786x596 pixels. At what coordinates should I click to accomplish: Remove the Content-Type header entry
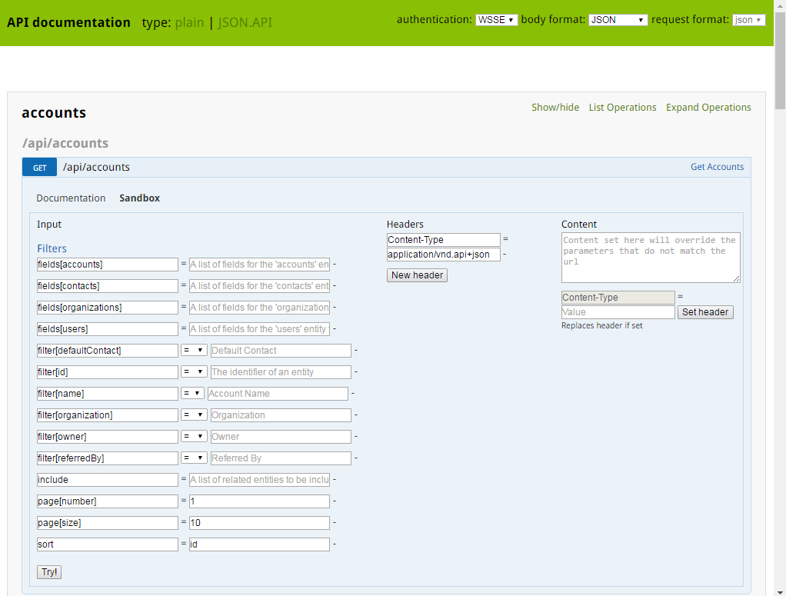505,254
